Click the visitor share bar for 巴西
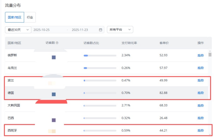Screen dimensions: 217x137 100,118
